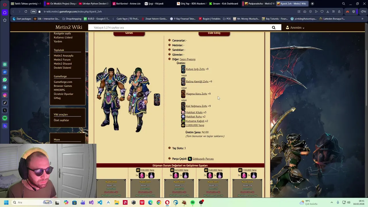368x207 pixels.
Task: Open Magma Koru Zırhı link
Action: coord(196,94)
